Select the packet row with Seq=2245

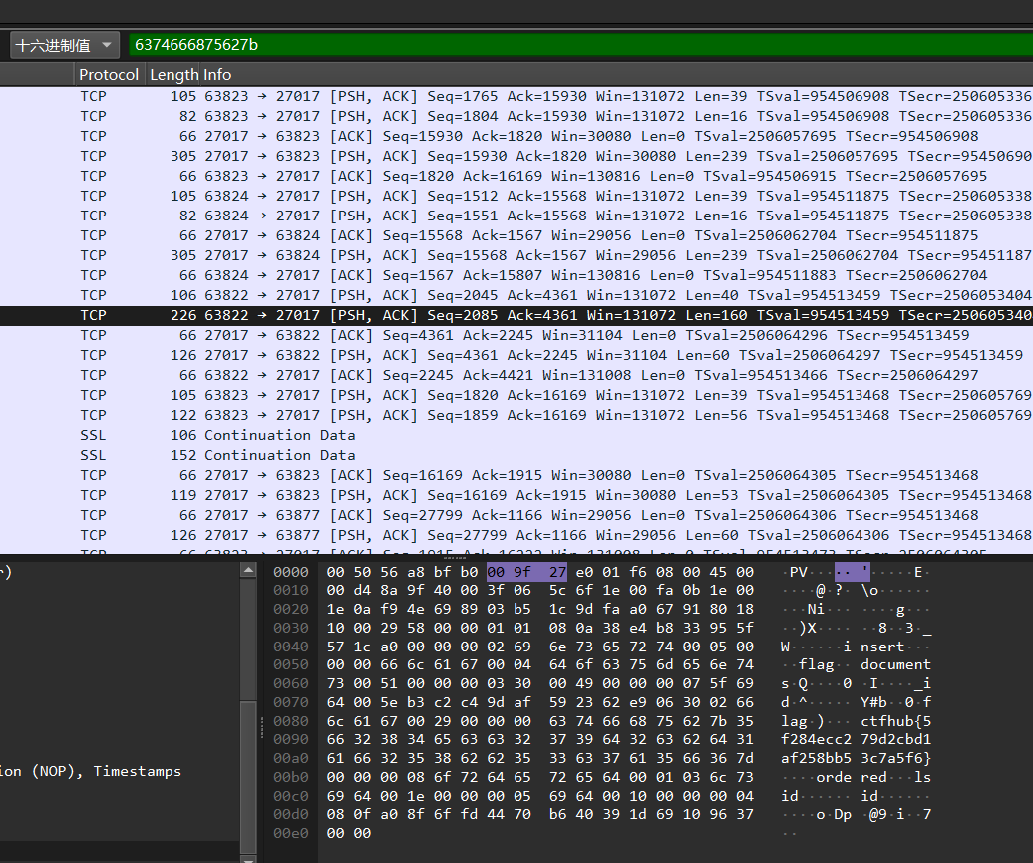[x=516, y=375]
